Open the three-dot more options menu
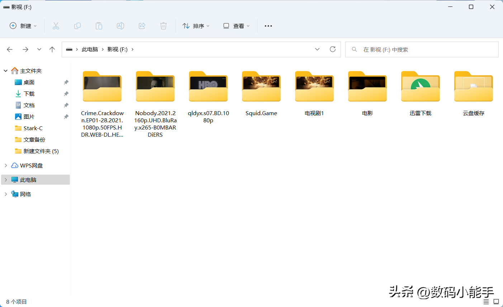 click(268, 26)
